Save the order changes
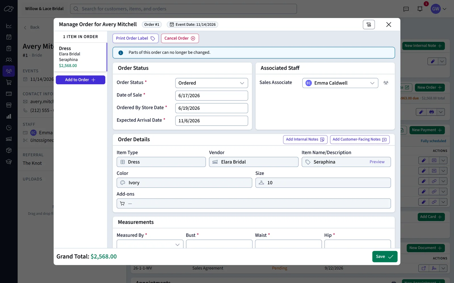Screen dimensions: 454x283 pos(385,257)
